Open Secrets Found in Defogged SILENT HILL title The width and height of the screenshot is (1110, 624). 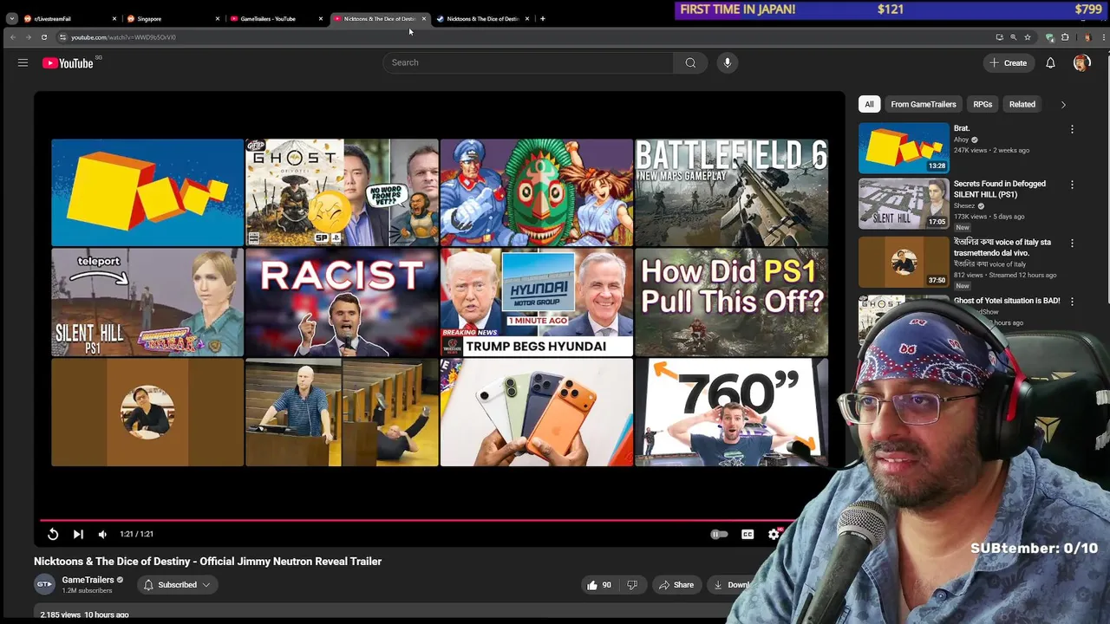point(1000,189)
